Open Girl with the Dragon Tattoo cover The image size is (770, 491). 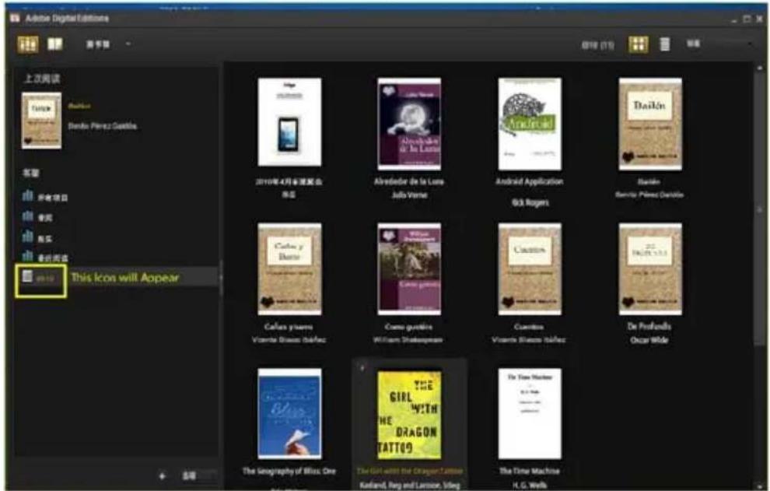(409, 415)
